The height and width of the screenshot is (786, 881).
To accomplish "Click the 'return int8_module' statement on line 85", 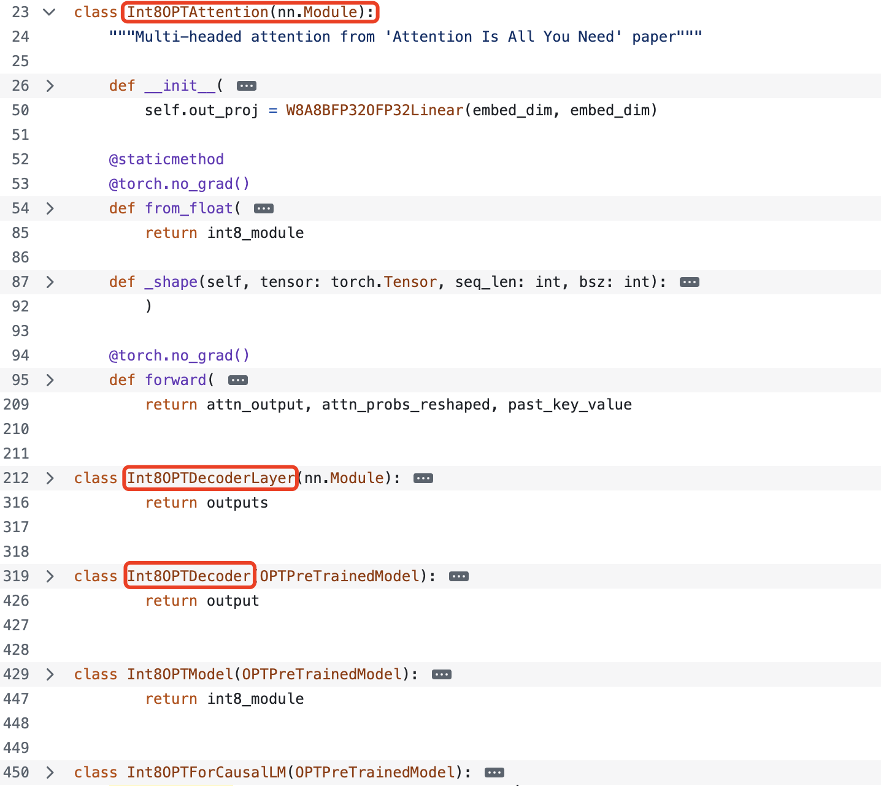I will coord(225,233).
